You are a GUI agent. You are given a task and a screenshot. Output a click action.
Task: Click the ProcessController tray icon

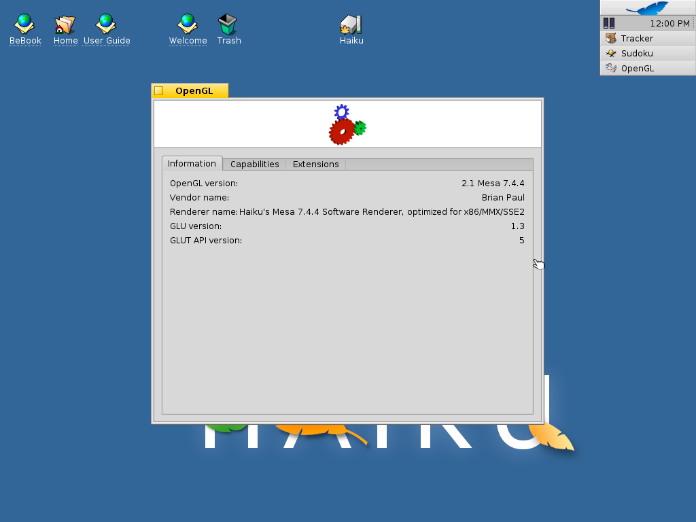point(609,23)
